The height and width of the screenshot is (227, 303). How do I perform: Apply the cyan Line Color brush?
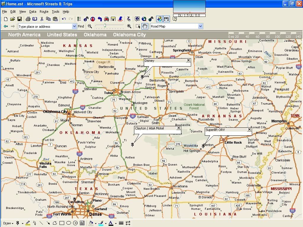101,223
